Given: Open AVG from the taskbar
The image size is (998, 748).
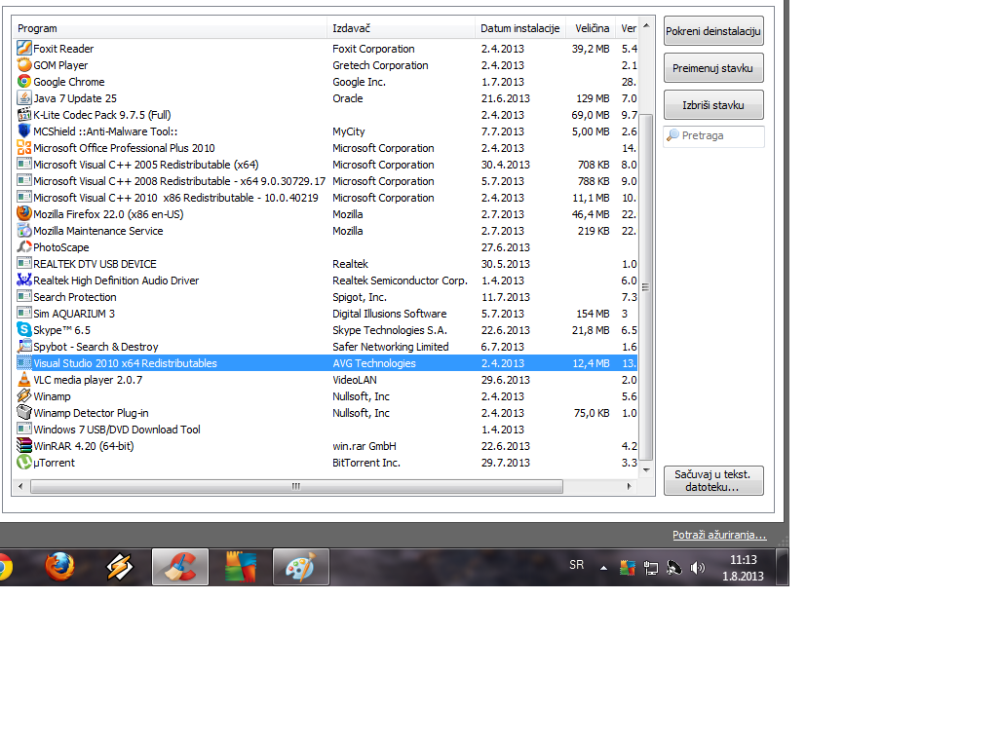Looking at the screenshot, I should (241, 567).
